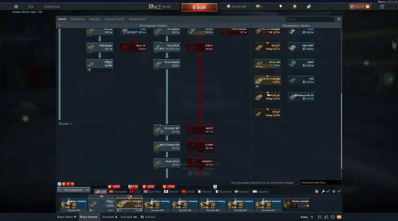The width and height of the screenshot is (398, 221).
Task: Select the M1A2 SEPv3 vehicle
Action: pyautogui.click(x=167, y=163)
